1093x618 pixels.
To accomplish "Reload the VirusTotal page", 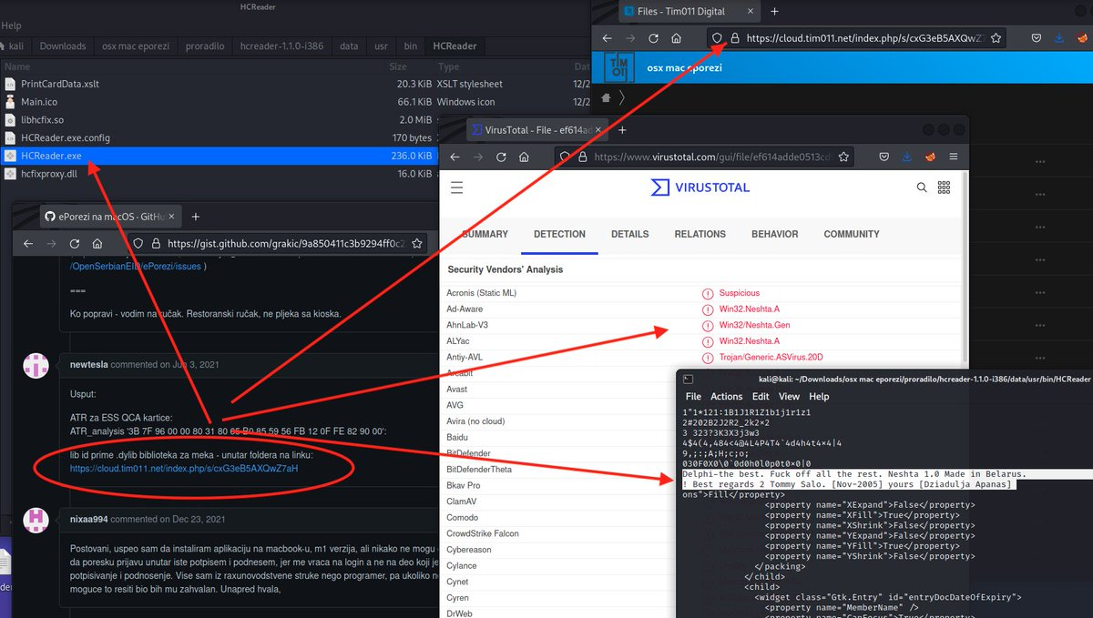I will 501,157.
